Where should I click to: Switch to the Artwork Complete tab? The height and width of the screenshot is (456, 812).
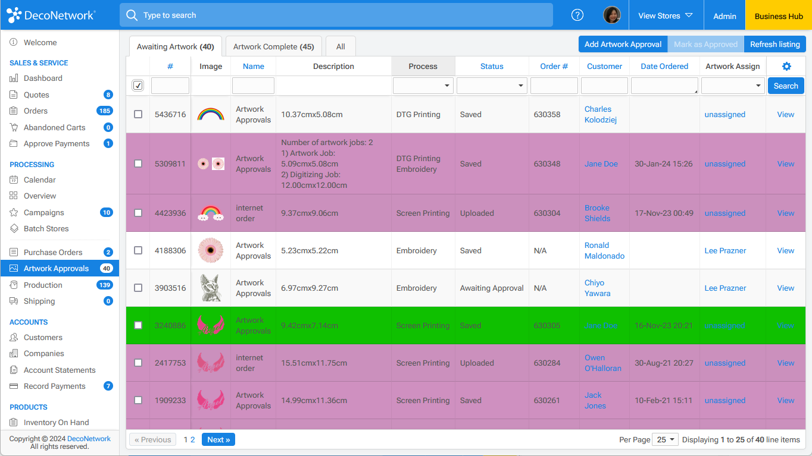[273, 46]
